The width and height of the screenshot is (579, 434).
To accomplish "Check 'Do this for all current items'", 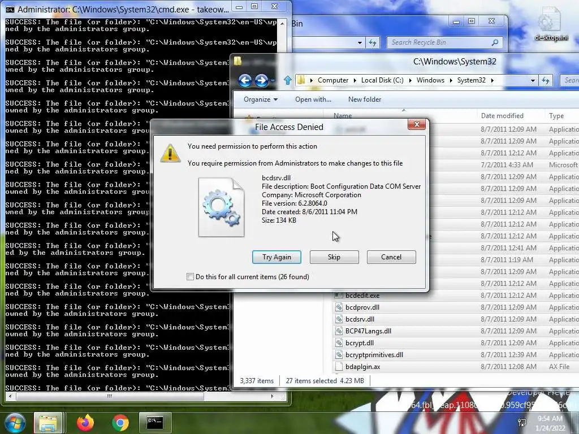I will click(x=190, y=277).
